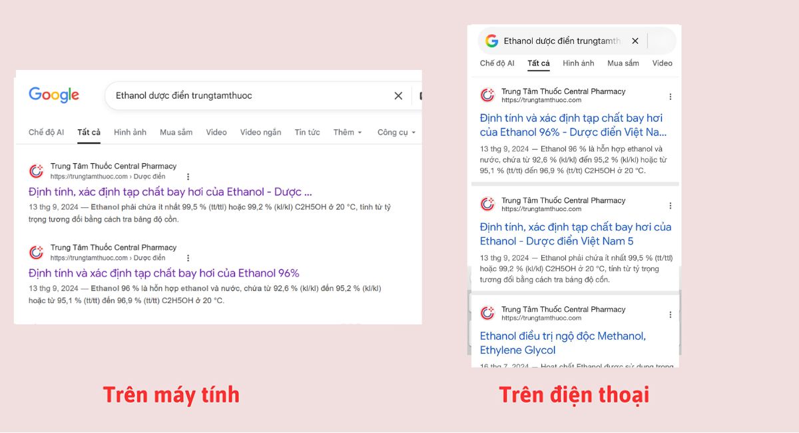Click the Google logo on desktop search
Viewport: 799px width, 433px height.
coord(54,95)
